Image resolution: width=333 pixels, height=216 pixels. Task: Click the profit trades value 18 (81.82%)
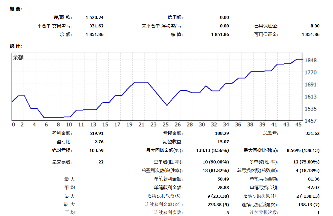pyautogui.click(x=216, y=170)
